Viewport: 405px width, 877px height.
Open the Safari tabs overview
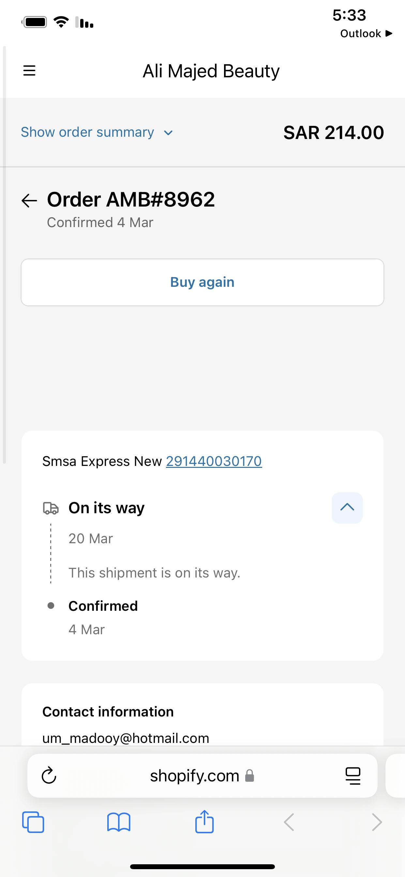pyautogui.click(x=33, y=822)
